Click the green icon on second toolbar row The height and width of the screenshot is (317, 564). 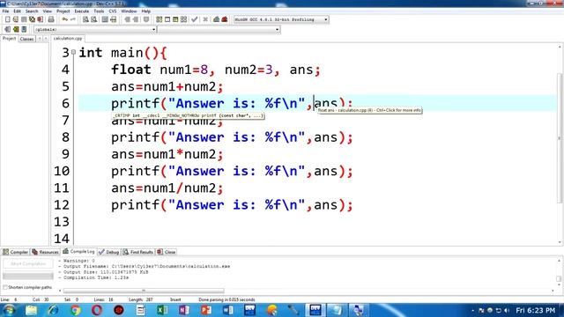click(16, 29)
